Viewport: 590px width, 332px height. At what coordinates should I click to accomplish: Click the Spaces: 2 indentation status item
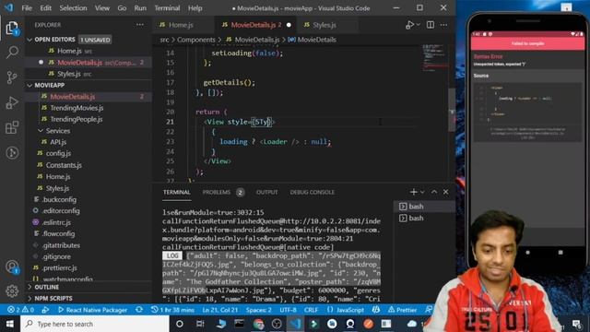point(258,310)
